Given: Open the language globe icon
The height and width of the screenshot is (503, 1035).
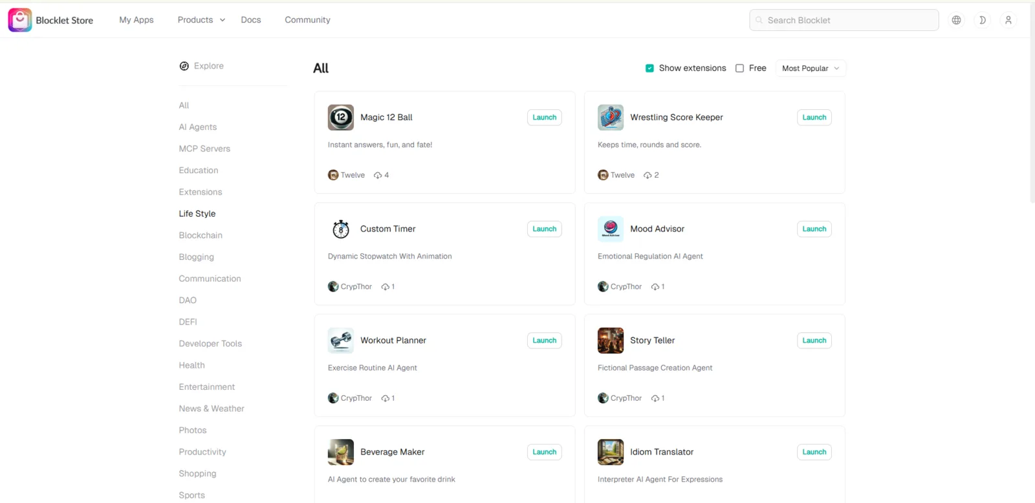Looking at the screenshot, I should click(956, 20).
